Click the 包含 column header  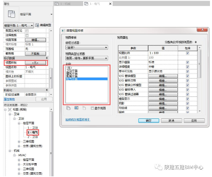point(188,48)
